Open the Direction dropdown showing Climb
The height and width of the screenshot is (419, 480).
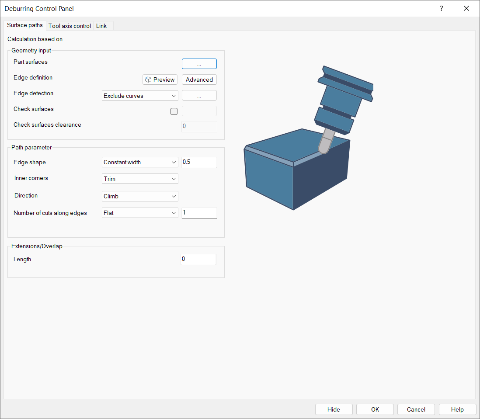pos(140,196)
